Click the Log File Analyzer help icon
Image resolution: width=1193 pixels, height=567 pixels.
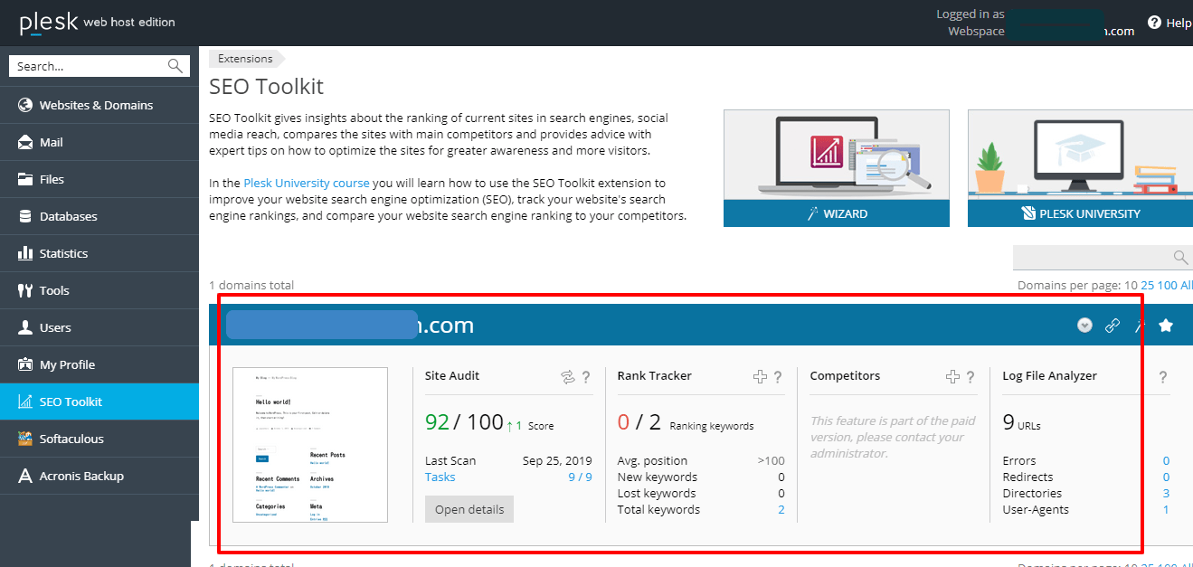click(x=1163, y=377)
